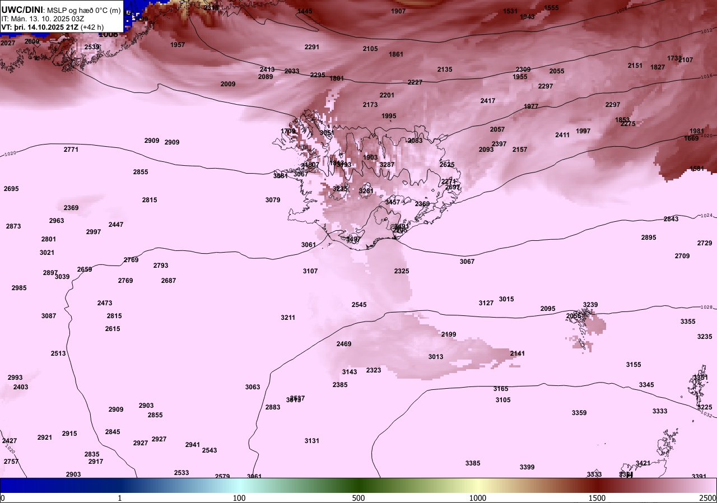Viewport: 717px width, 503px height.
Task: Click the color scale label 2500
Action: click(x=707, y=498)
